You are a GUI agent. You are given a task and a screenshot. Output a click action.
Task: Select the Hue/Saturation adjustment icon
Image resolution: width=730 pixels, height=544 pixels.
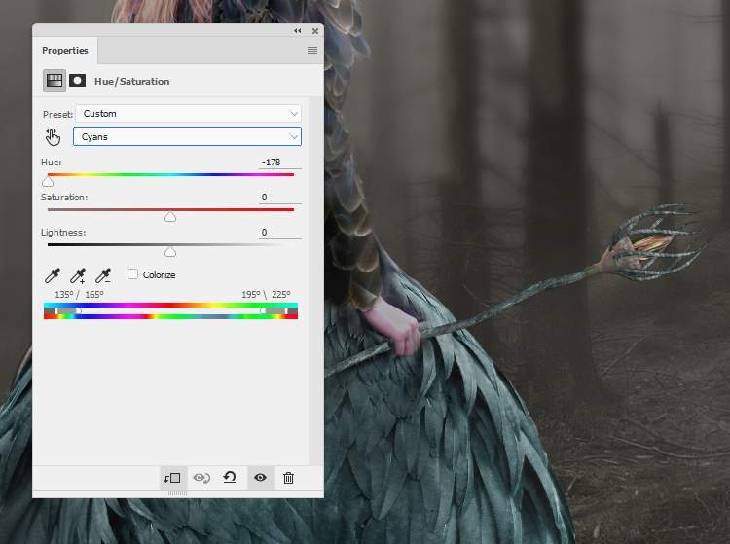pyautogui.click(x=54, y=81)
